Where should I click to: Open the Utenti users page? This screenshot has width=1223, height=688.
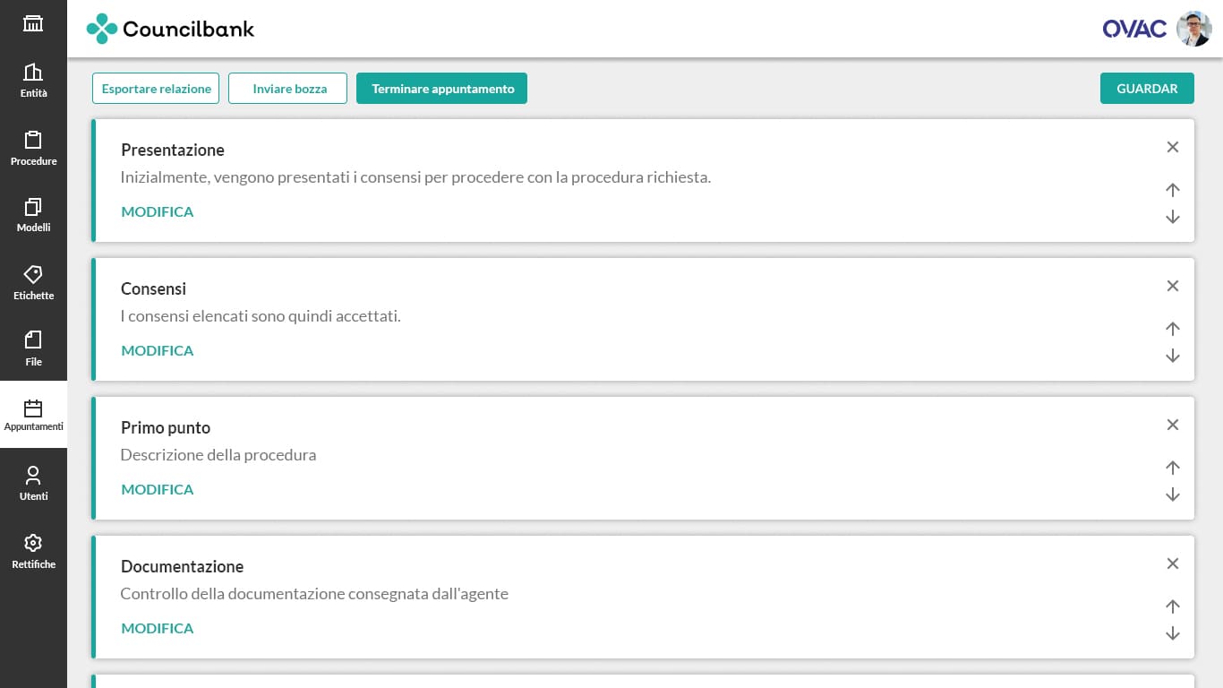coord(33,482)
